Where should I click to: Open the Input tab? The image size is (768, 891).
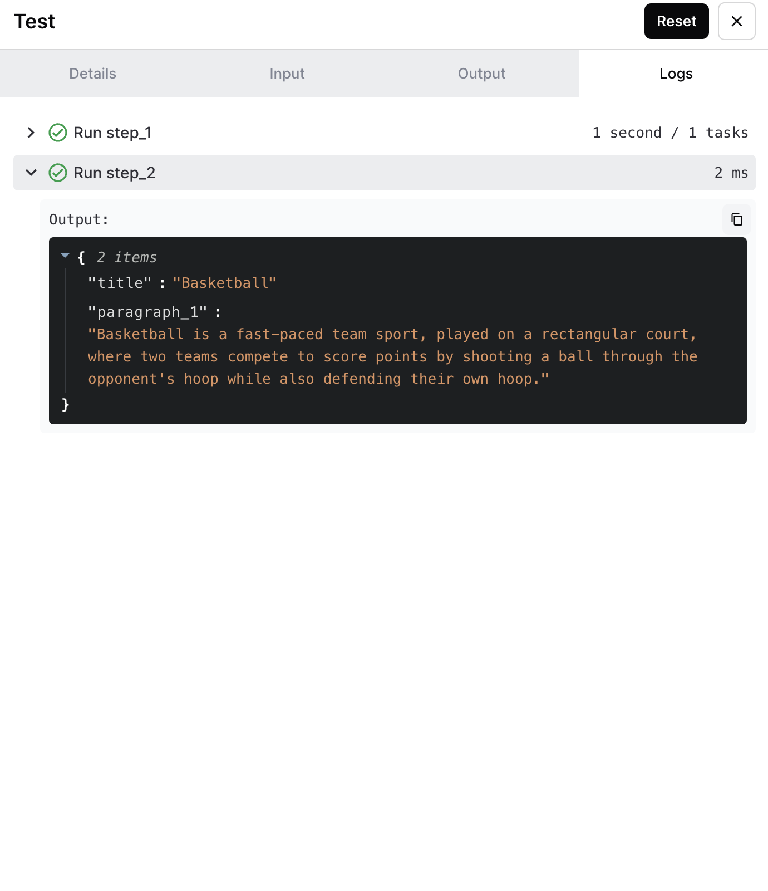click(287, 74)
